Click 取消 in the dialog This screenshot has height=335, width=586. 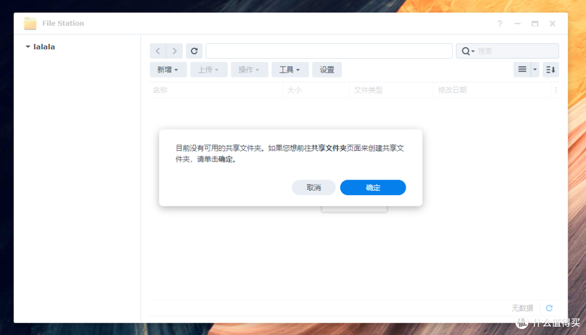[x=314, y=188]
